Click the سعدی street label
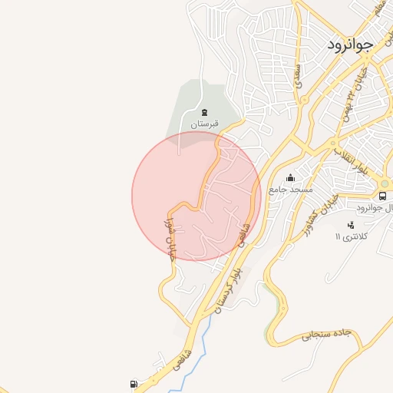This screenshot has width=393, height=393. [298, 76]
